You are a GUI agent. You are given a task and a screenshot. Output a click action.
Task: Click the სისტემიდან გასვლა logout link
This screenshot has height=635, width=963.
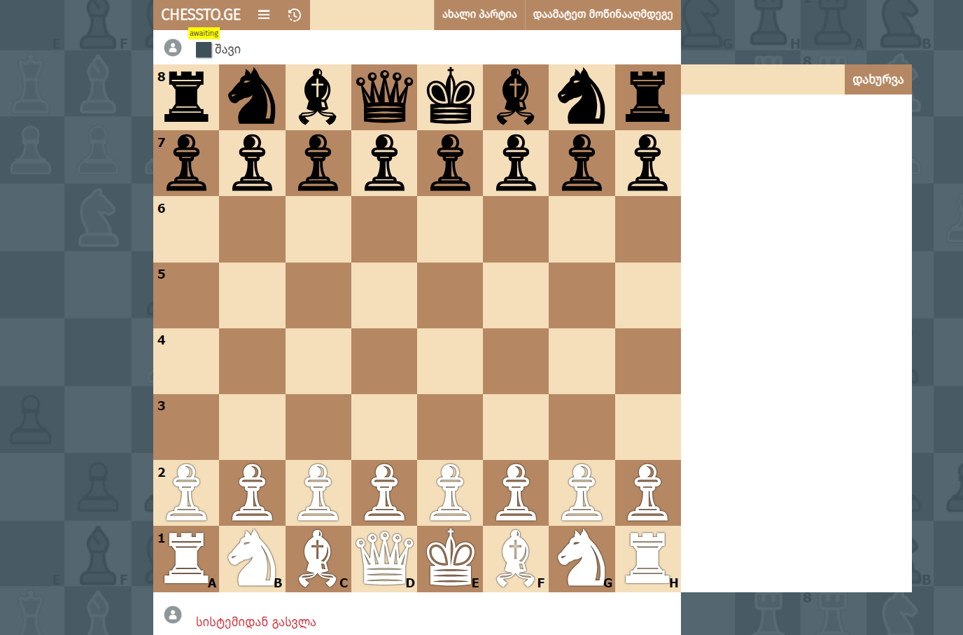click(256, 622)
